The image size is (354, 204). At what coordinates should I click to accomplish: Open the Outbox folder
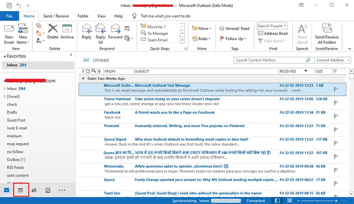click(16, 159)
